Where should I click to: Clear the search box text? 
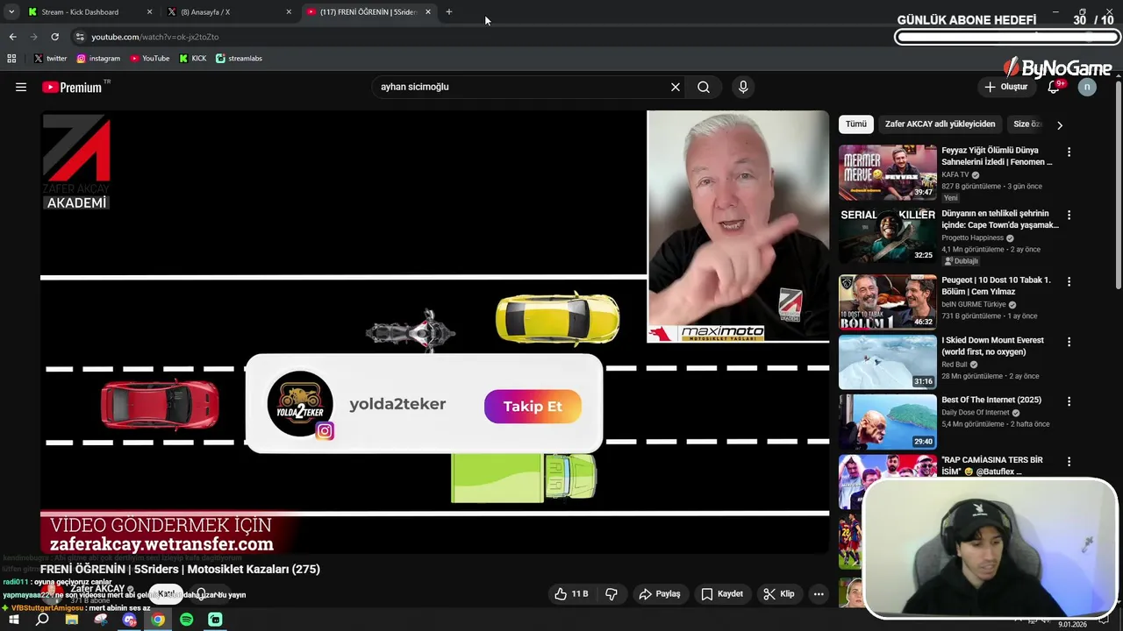coord(676,87)
